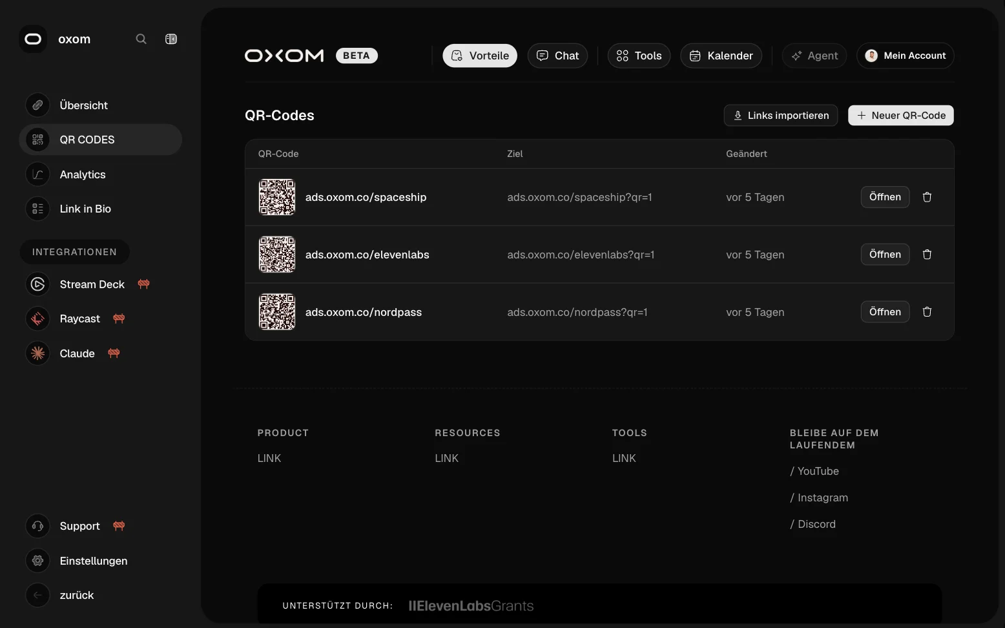
Task: Open the Tools tab
Action: pyautogui.click(x=639, y=56)
